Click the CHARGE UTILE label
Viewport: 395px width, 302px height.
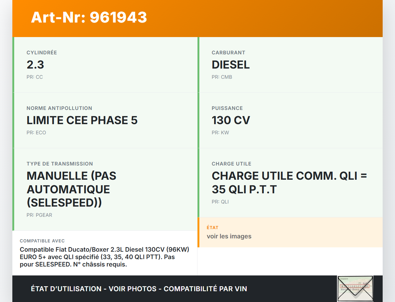point(231,164)
